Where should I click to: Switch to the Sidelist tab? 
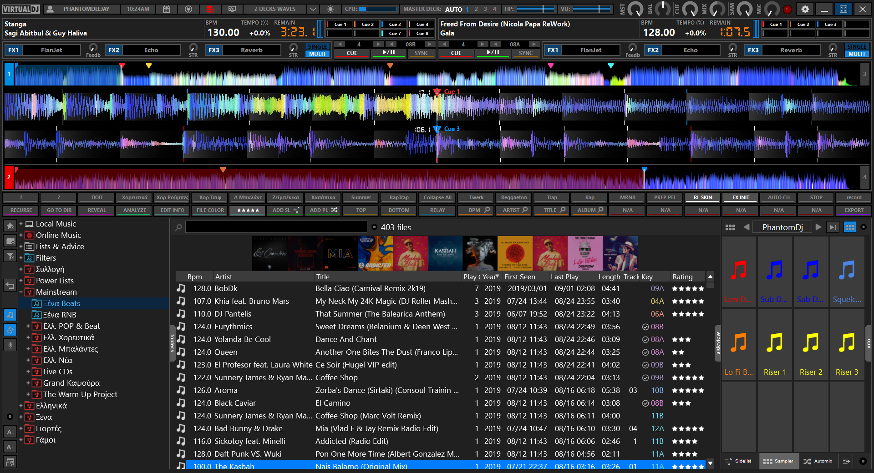click(738, 461)
